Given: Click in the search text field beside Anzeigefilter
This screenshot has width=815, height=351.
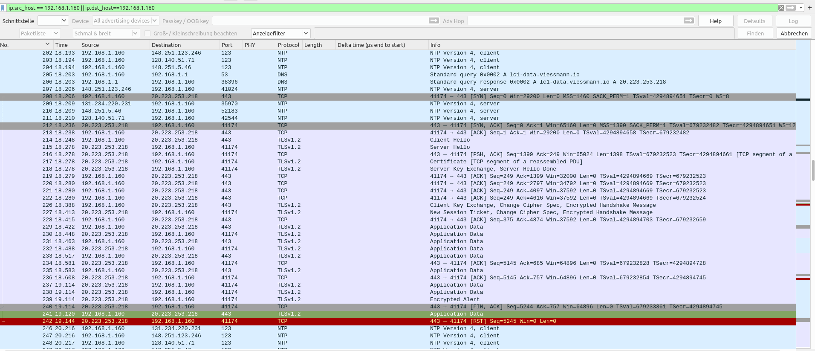Looking at the screenshot, I should pyautogui.click(x=524, y=33).
